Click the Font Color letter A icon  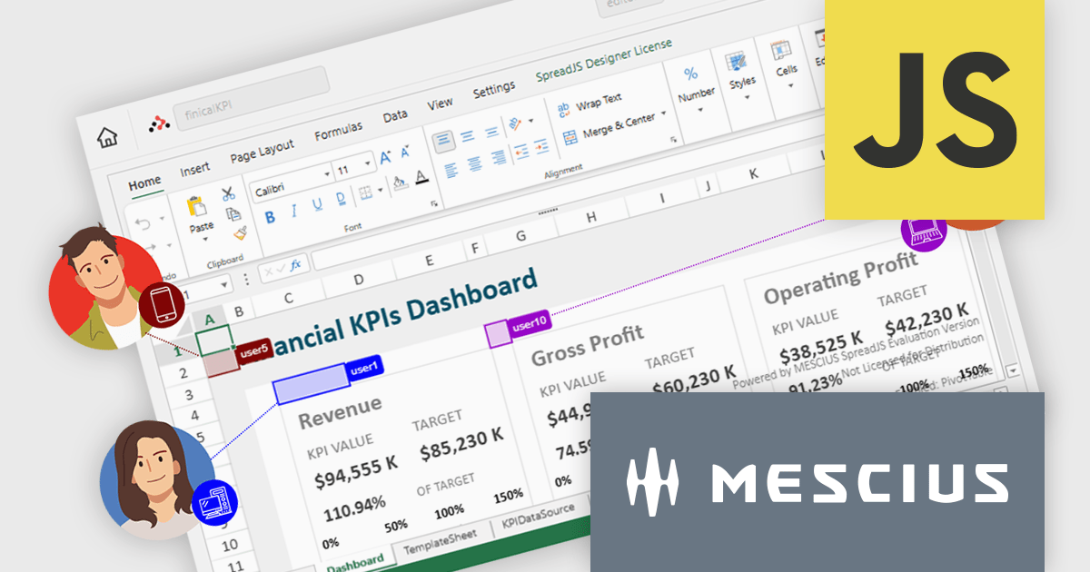[x=421, y=177]
